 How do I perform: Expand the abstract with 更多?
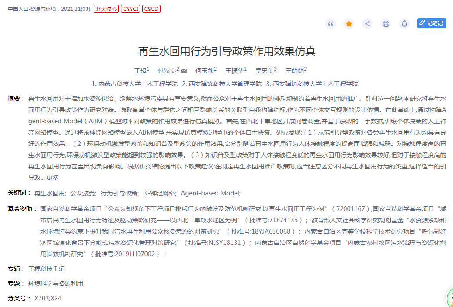(x=53, y=178)
